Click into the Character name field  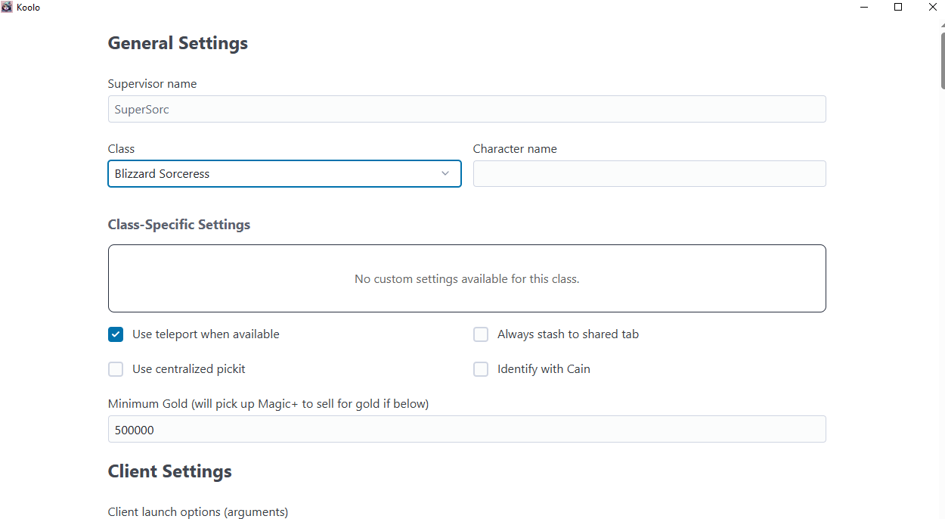pyautogui.click(x=649, y=173)
